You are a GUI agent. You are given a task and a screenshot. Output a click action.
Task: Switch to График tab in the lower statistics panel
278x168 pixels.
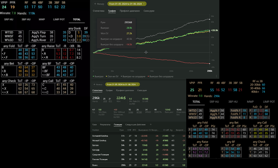click(x=109, y=91)
